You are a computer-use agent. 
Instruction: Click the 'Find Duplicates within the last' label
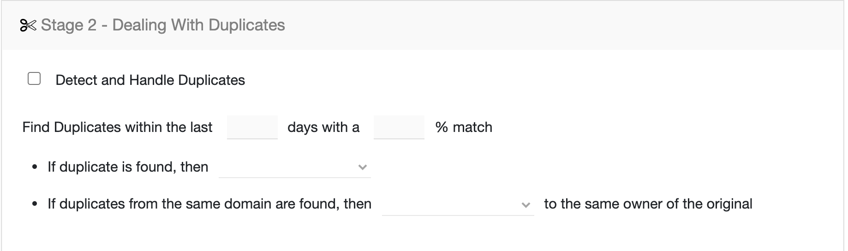(x=117, y=127)
